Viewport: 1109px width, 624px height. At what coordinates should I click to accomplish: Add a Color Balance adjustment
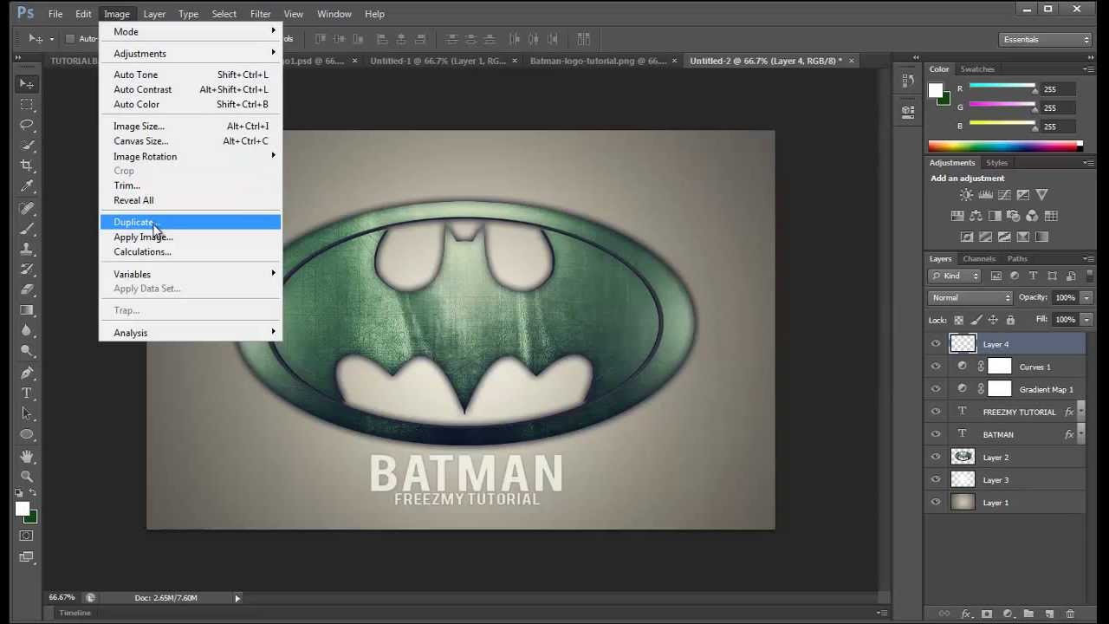pyautogui.click(x=976, y=216)
